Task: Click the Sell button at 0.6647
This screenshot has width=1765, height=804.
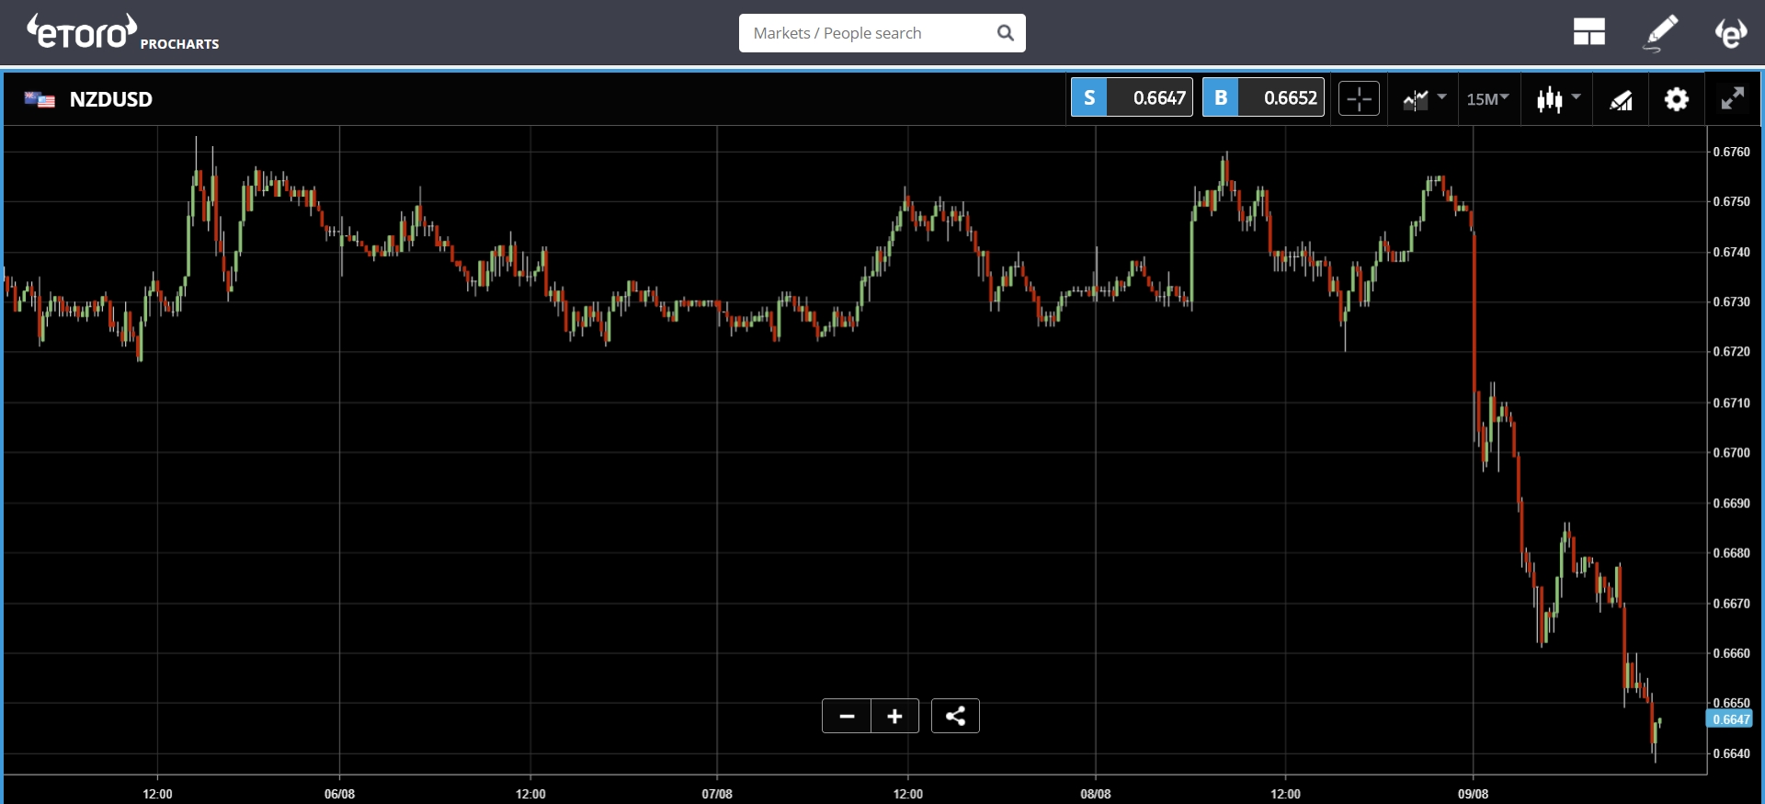Action: tap(1132, 97)
